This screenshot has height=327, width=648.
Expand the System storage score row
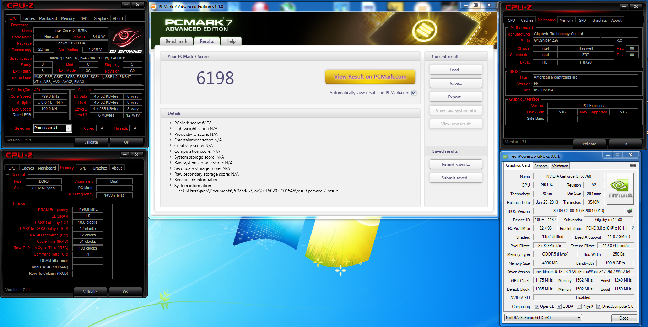coord(171,157)
